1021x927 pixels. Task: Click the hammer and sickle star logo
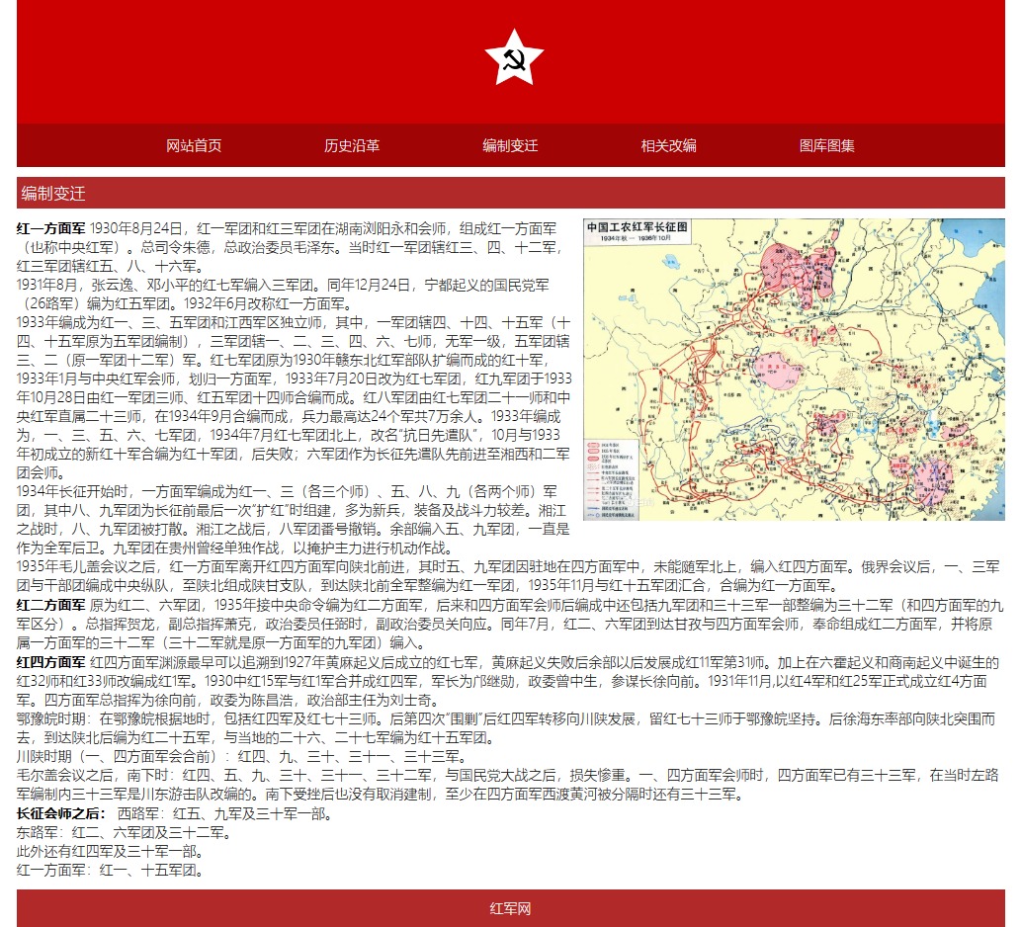tap(513, 58)
